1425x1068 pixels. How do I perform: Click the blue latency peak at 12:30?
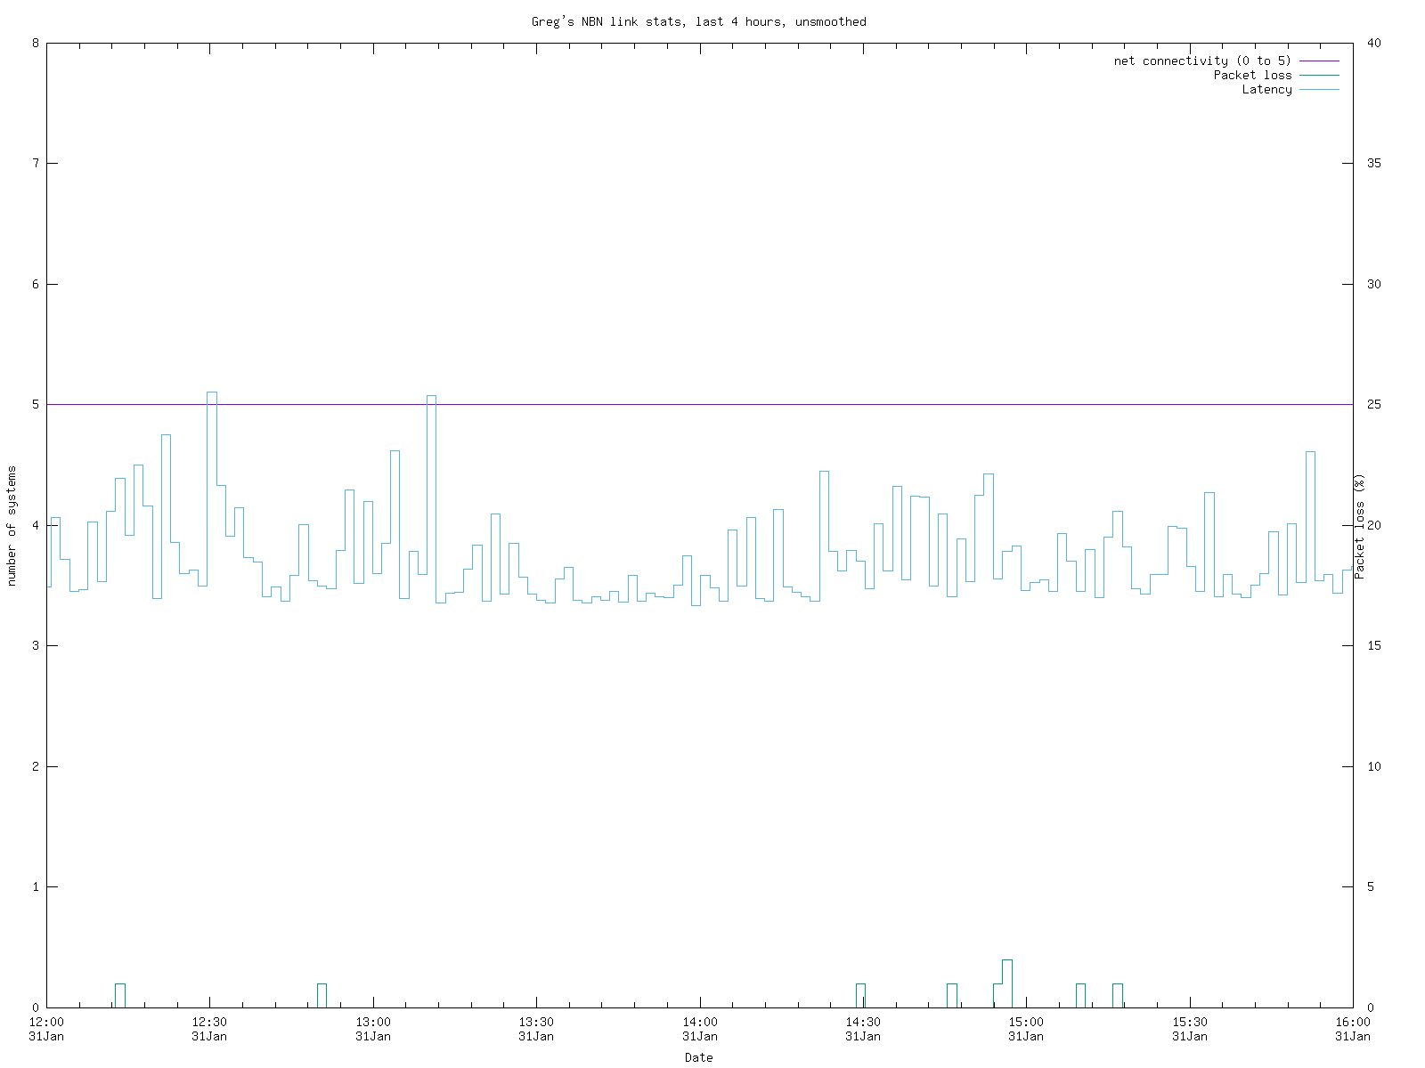[x=212, y=392]
